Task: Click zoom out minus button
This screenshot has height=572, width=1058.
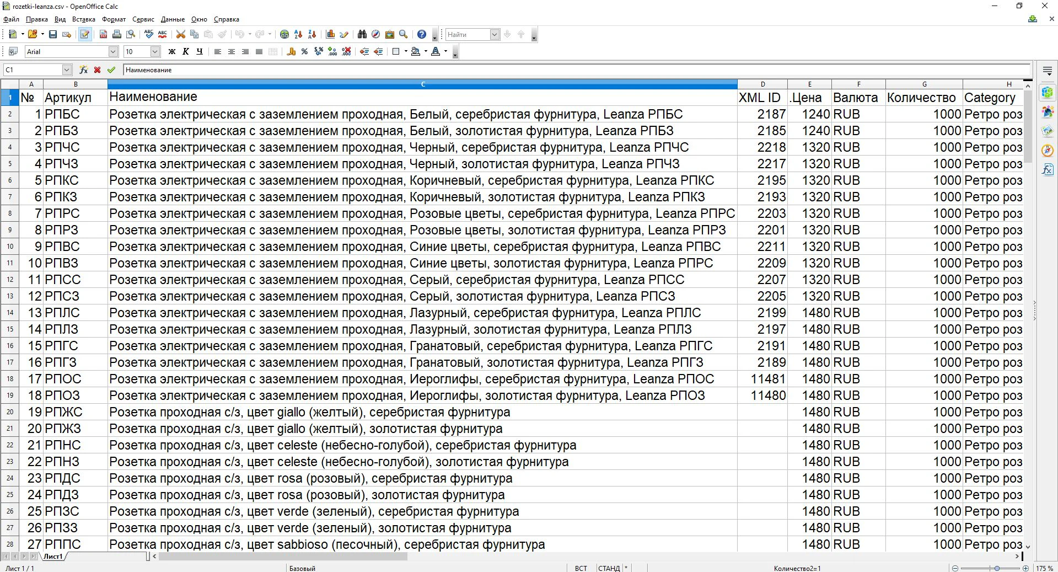Action: pos(955,568)
